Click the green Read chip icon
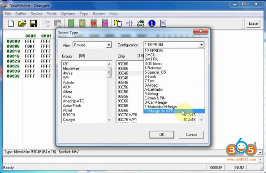Viewport: 266px width, 173px height. [x=71, y=23]
